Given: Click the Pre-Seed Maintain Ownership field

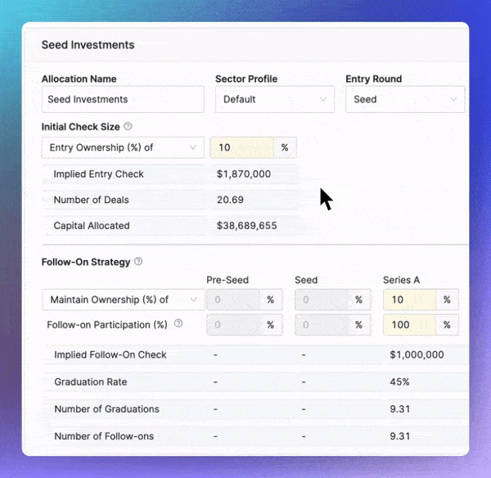Looking at the screenshot, I should pyautogui.click(x=233, y=300).
